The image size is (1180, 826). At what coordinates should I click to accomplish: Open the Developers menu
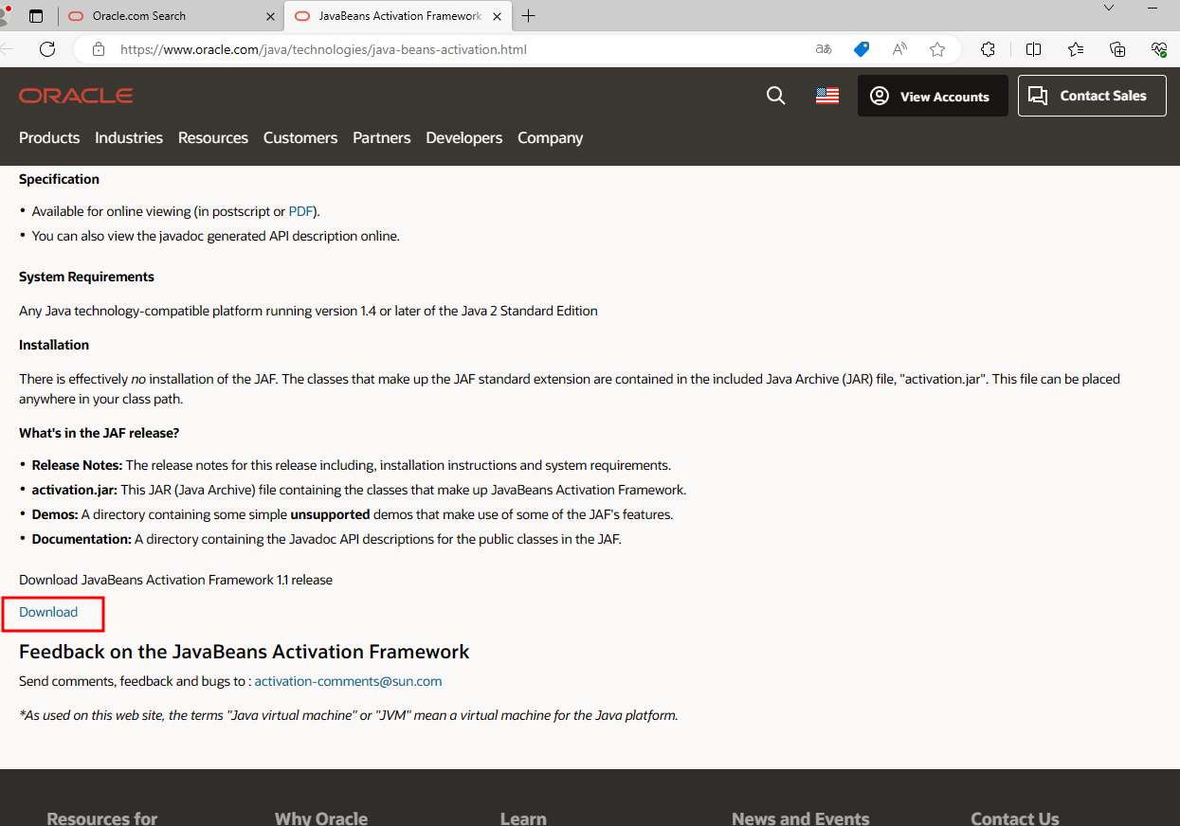click(464, 138)
